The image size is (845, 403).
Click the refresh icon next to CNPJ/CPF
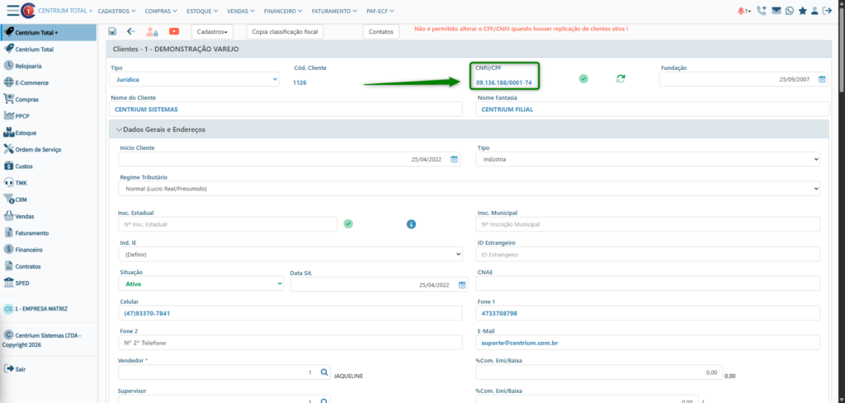tap(621, 78)
